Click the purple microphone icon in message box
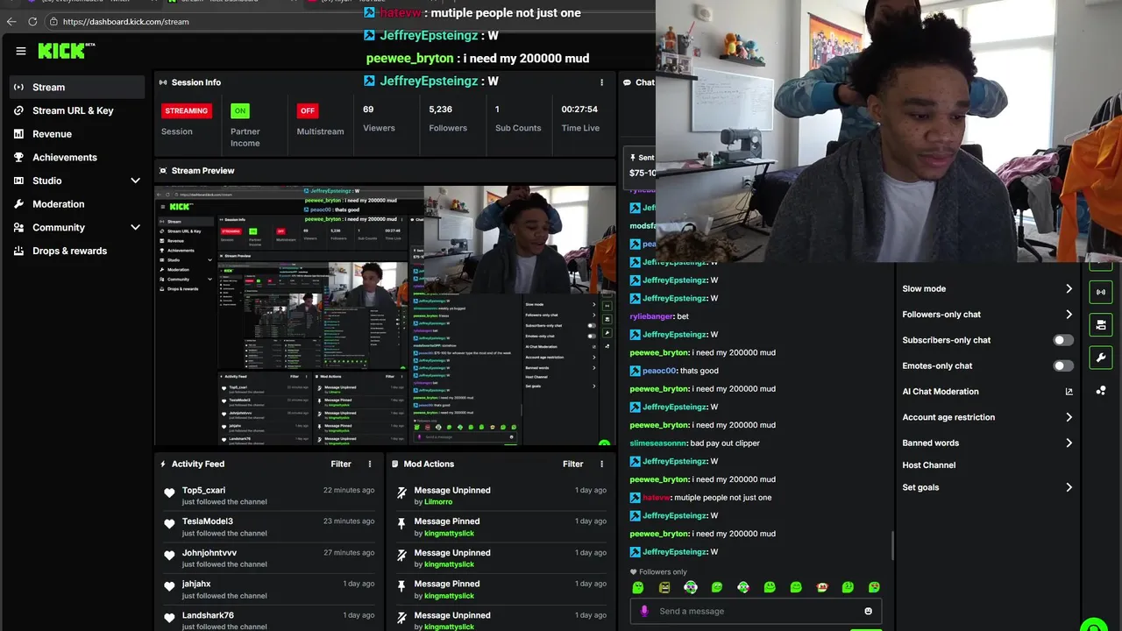The height and width of the screenshot is (631, 1122). click(x=644, y=611)
